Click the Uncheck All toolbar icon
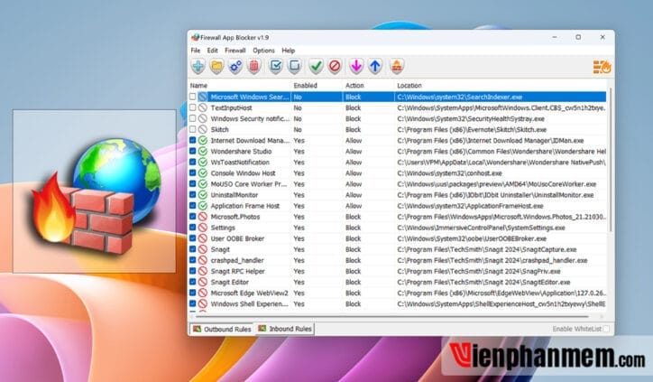Viewport: 653px width, 382px height. 294,66
